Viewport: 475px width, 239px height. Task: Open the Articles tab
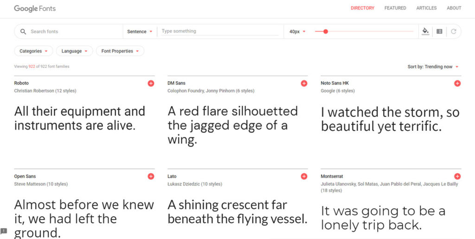click(426, 8)
